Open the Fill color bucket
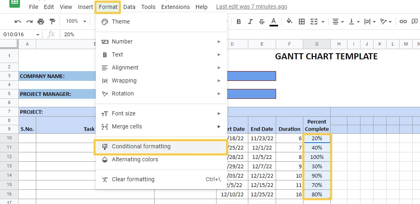420x204 pixels. coord(289,22)
